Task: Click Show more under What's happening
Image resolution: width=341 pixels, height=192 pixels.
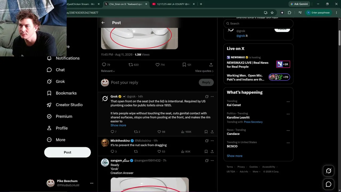Action: (234, 156)
